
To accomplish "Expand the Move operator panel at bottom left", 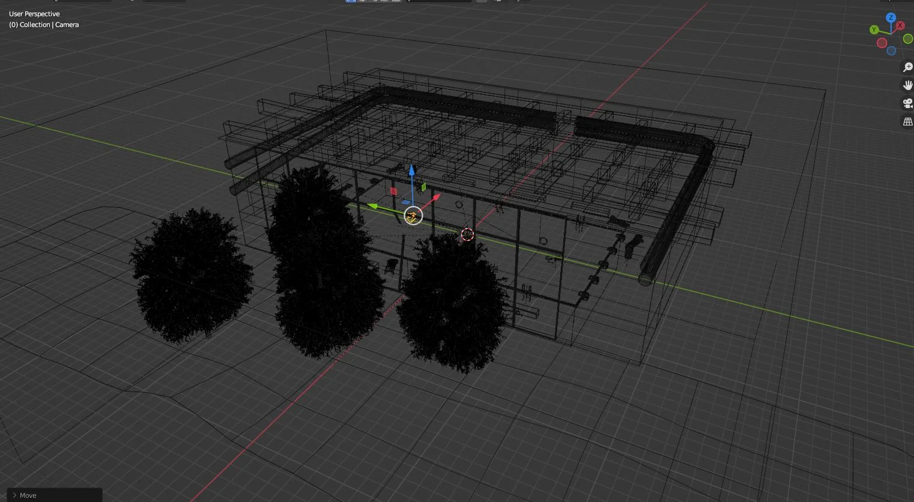I will 14,495.
